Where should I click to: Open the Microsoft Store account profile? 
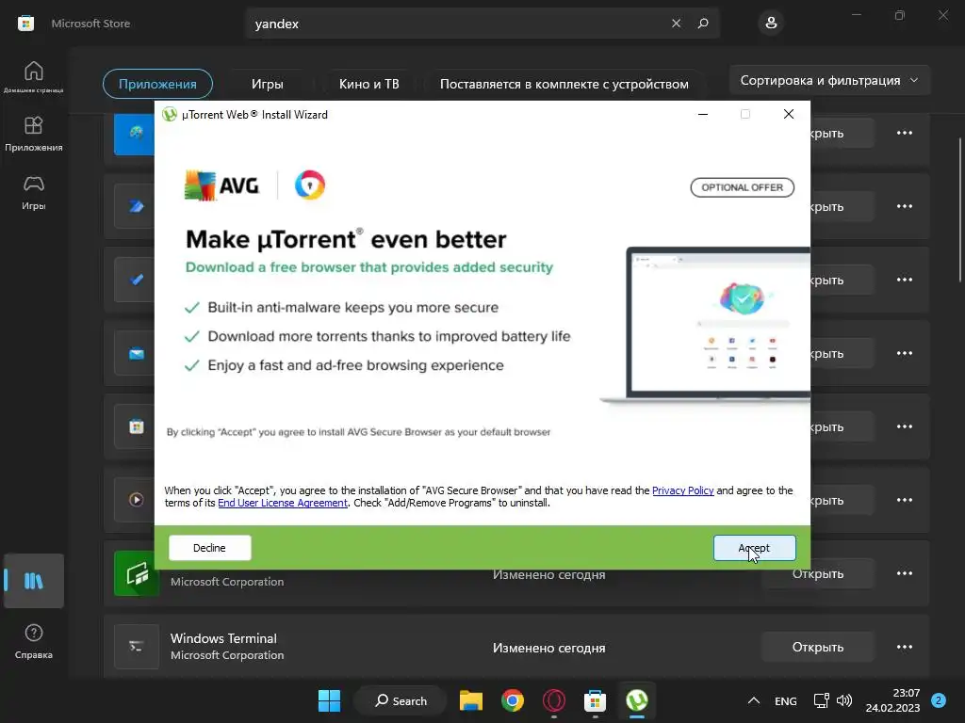tap(771, 24)
